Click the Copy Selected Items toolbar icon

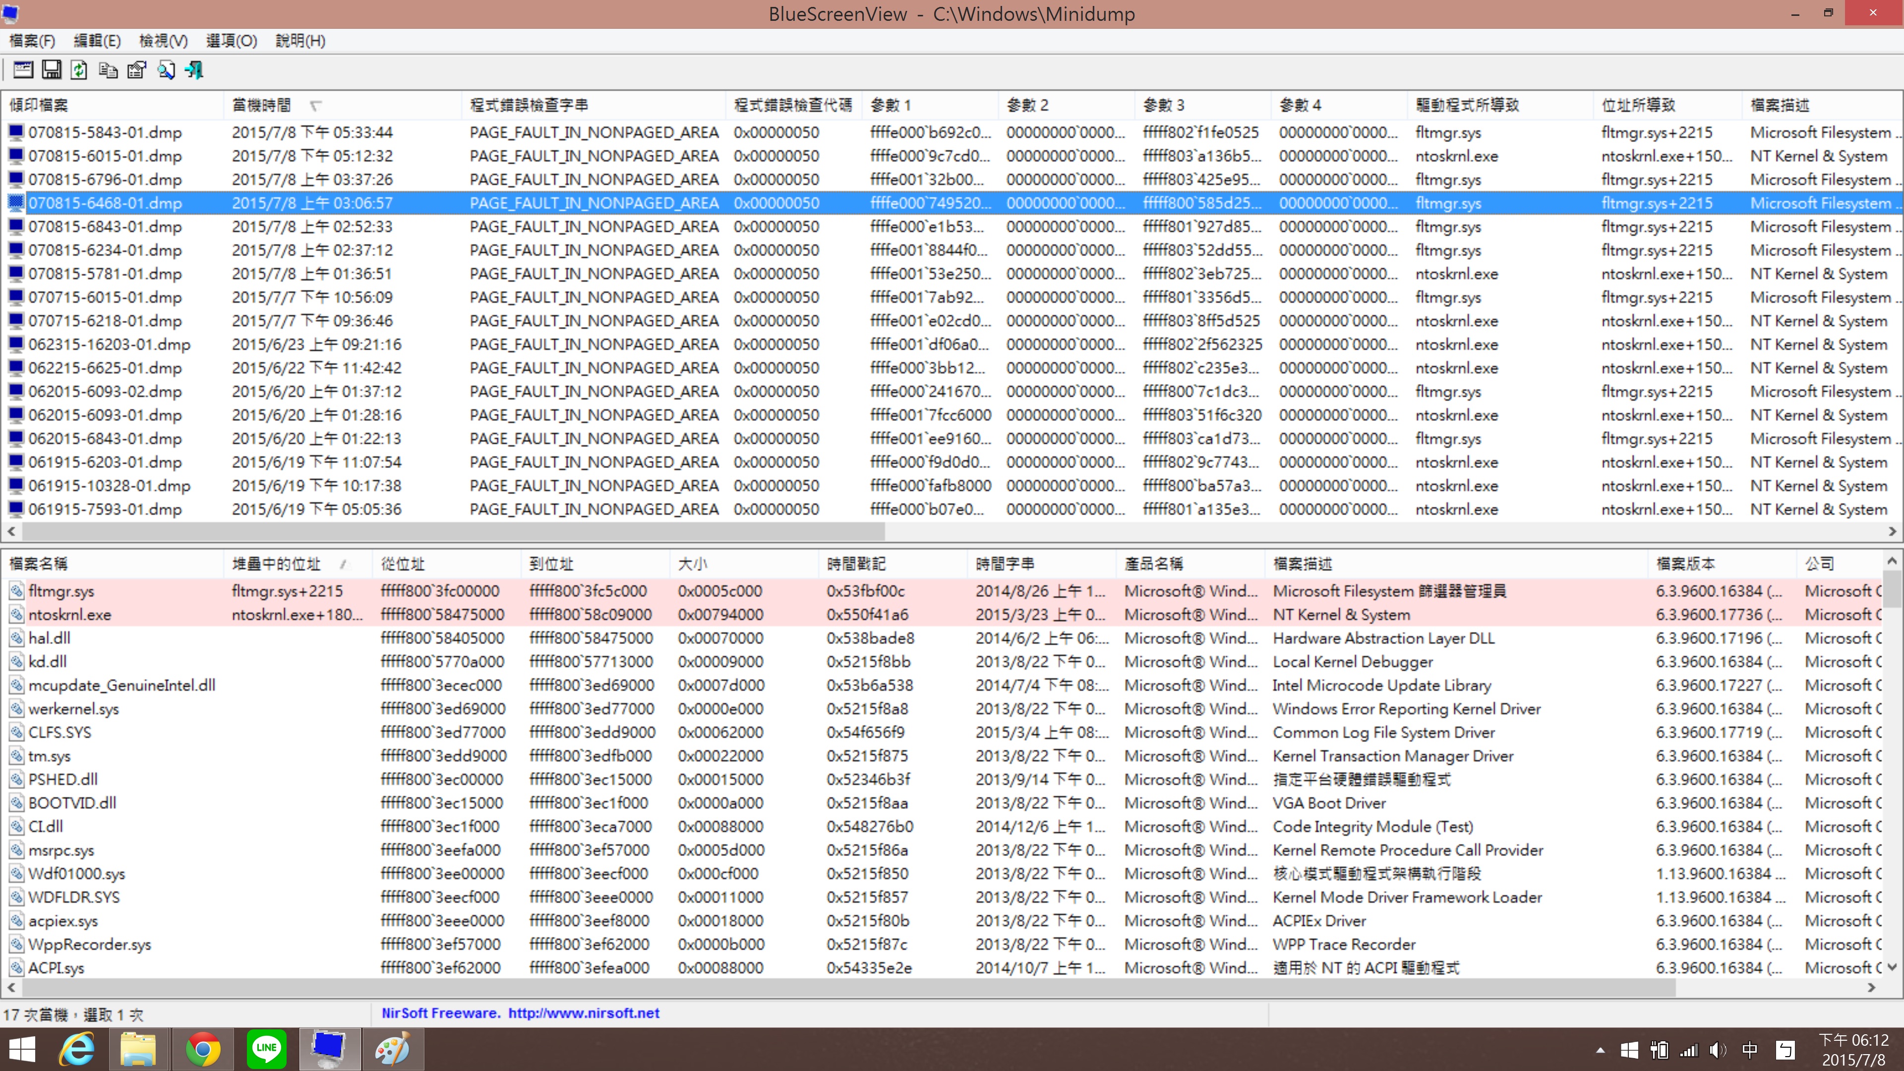coord(108,70)
